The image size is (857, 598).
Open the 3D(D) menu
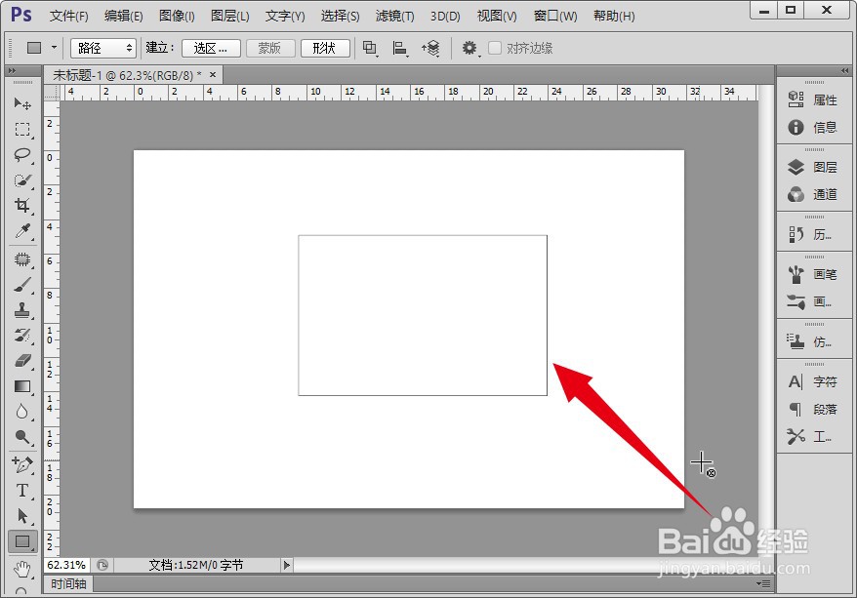(x=445, y=17)
